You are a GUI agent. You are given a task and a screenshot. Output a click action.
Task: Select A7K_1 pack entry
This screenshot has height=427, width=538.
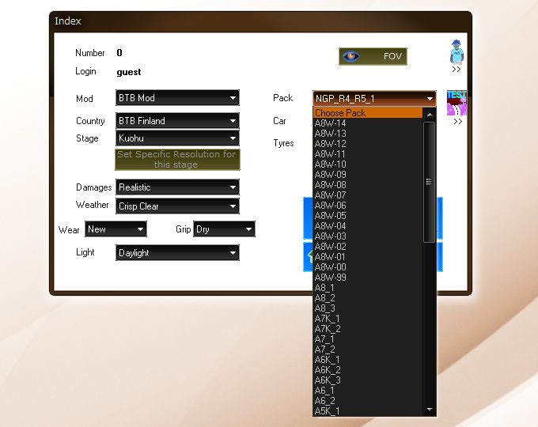(x=328, y=319)
